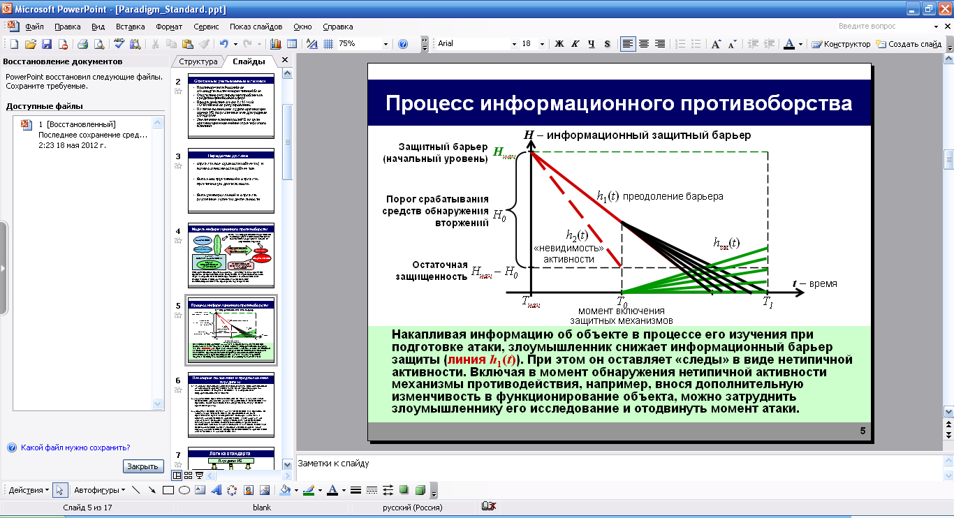
Task: Open the Действия drawing menu
Action: tap(29, 489)
